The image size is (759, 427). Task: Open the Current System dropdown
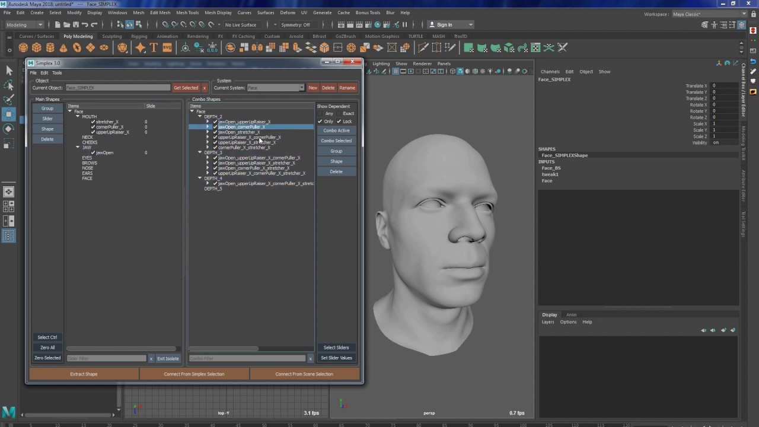click(276, 88)
